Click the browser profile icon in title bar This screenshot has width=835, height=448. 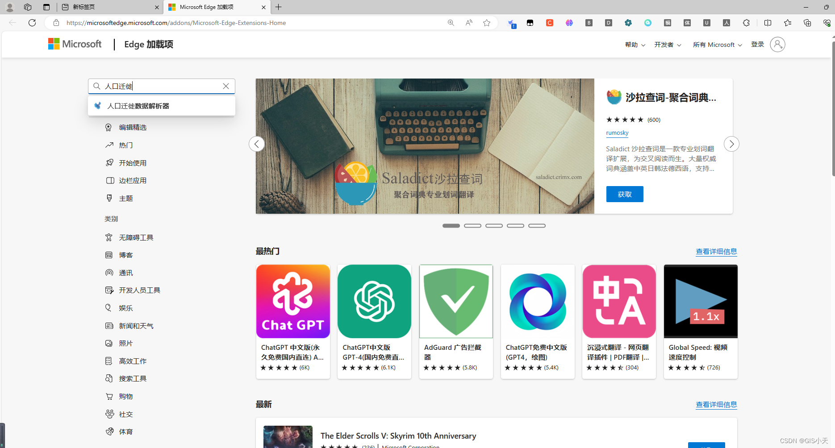coord(9,7)
